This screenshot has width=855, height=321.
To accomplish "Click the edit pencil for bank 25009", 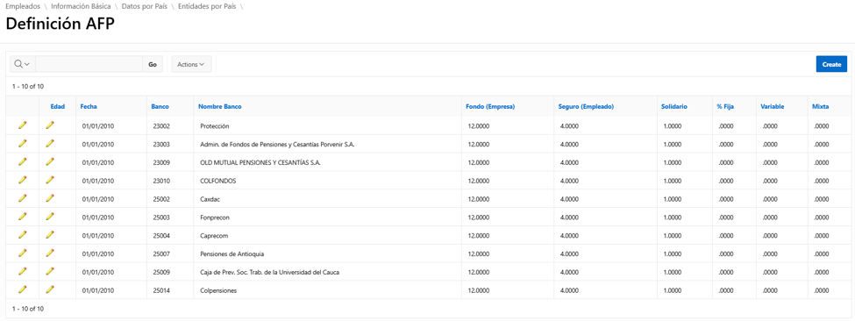I will (x=22, y=271).
